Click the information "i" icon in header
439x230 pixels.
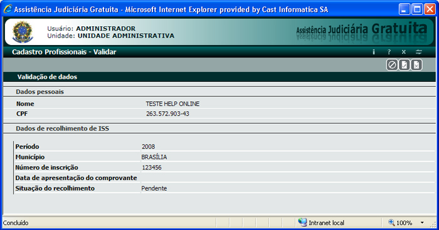(374, 52)
